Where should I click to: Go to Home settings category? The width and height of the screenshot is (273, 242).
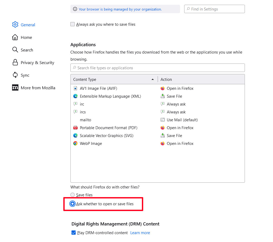click(26, 38)
